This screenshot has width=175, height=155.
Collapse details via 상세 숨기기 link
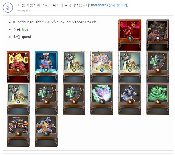118,5
